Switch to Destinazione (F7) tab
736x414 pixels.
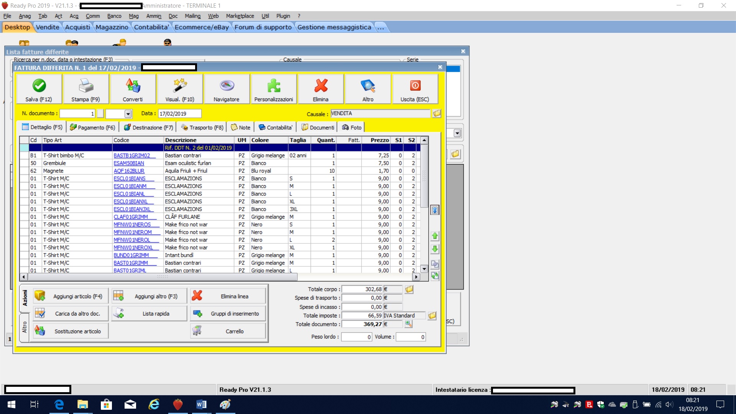click(x=148, y=127)
